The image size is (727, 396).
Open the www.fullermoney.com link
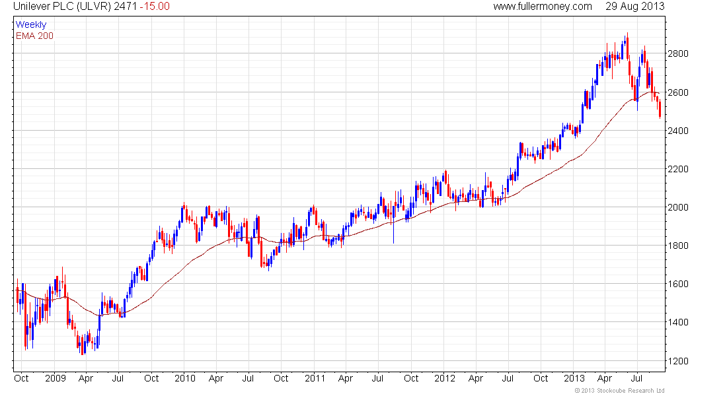(543, 7)
